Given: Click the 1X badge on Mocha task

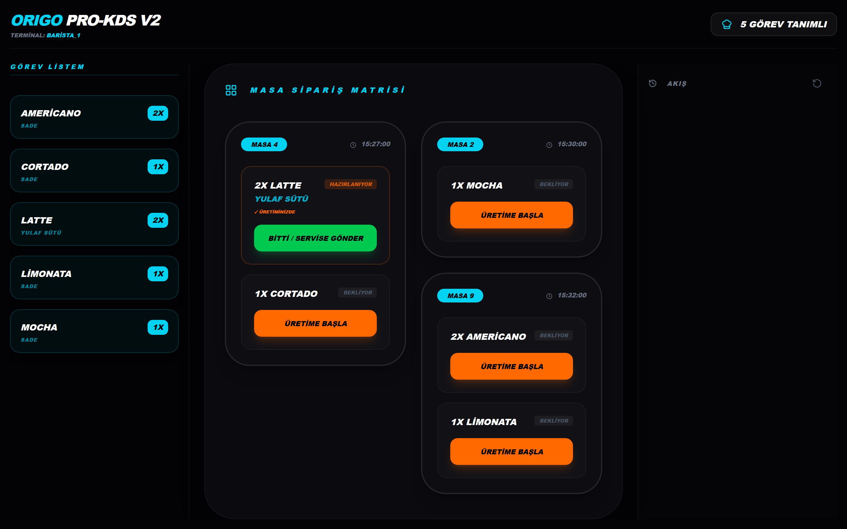Looking at the screenshot, I should tap(158, 327).
